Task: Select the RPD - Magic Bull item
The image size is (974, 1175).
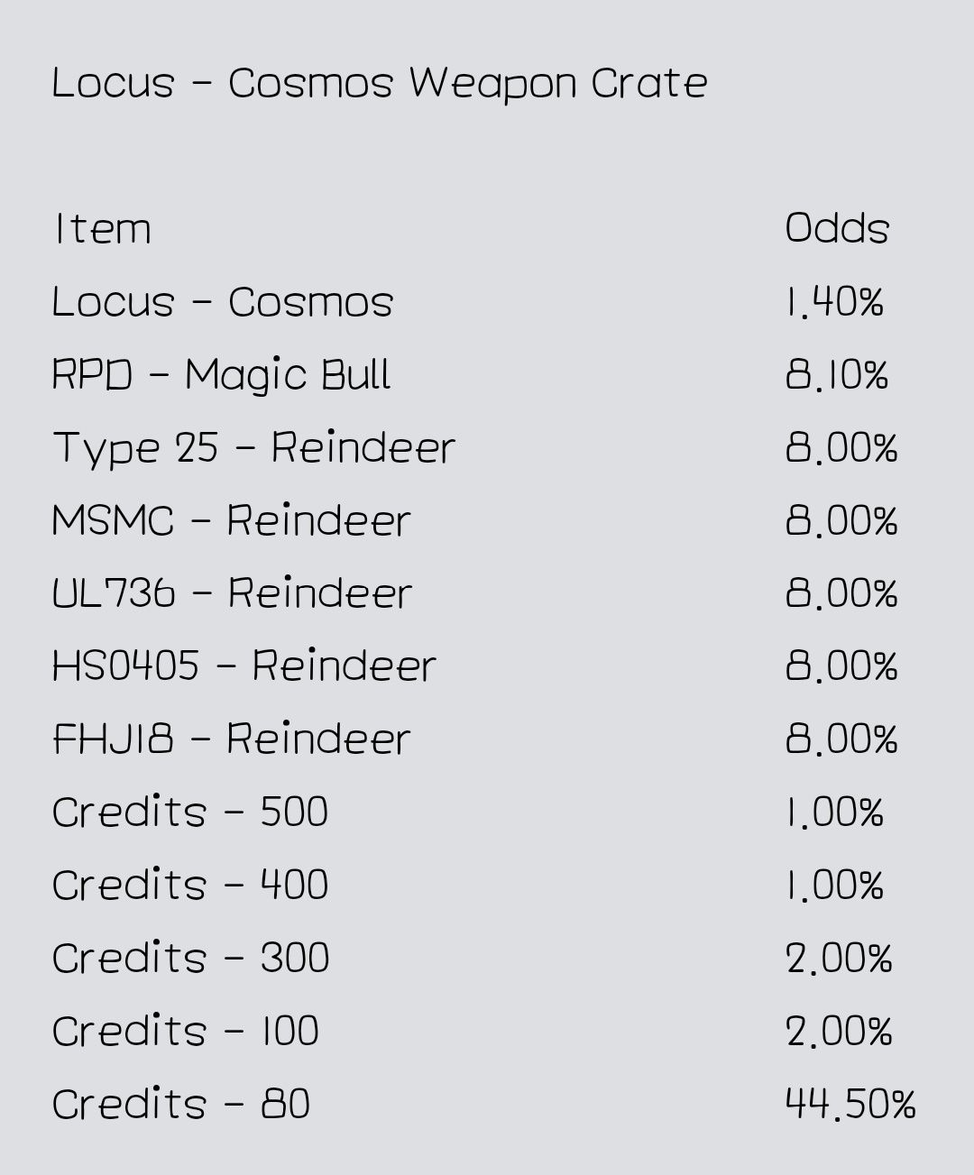Action: [221, 375]
